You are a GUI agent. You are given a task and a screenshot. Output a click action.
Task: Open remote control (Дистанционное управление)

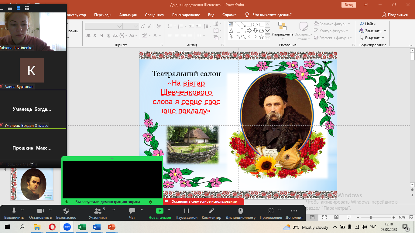point(241,213)
